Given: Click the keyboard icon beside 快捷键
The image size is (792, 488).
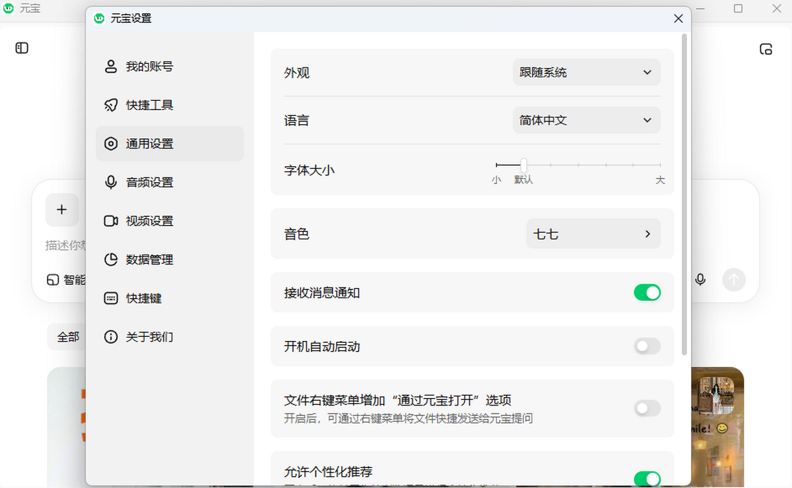Looking at the screenshot, I should coord(111,298).
